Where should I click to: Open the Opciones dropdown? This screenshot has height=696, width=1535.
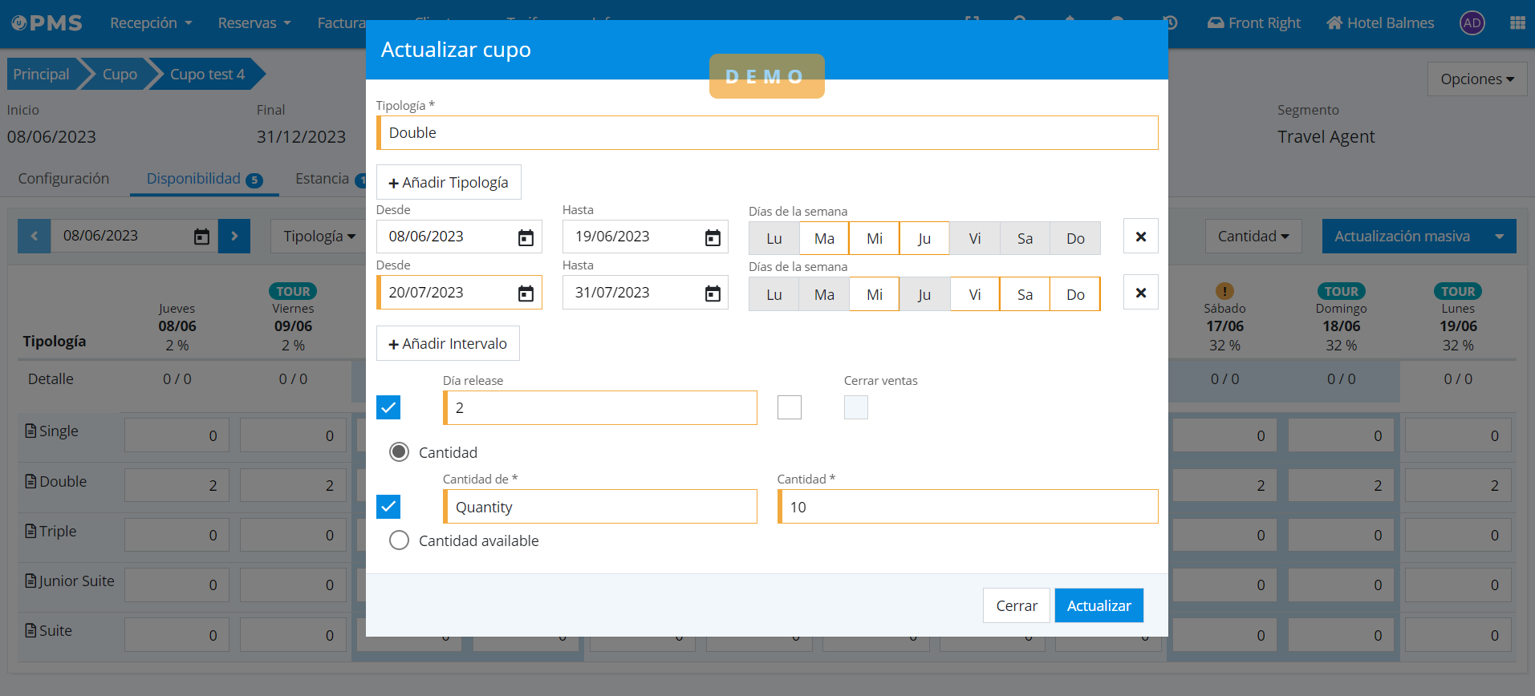(1476, 79)
